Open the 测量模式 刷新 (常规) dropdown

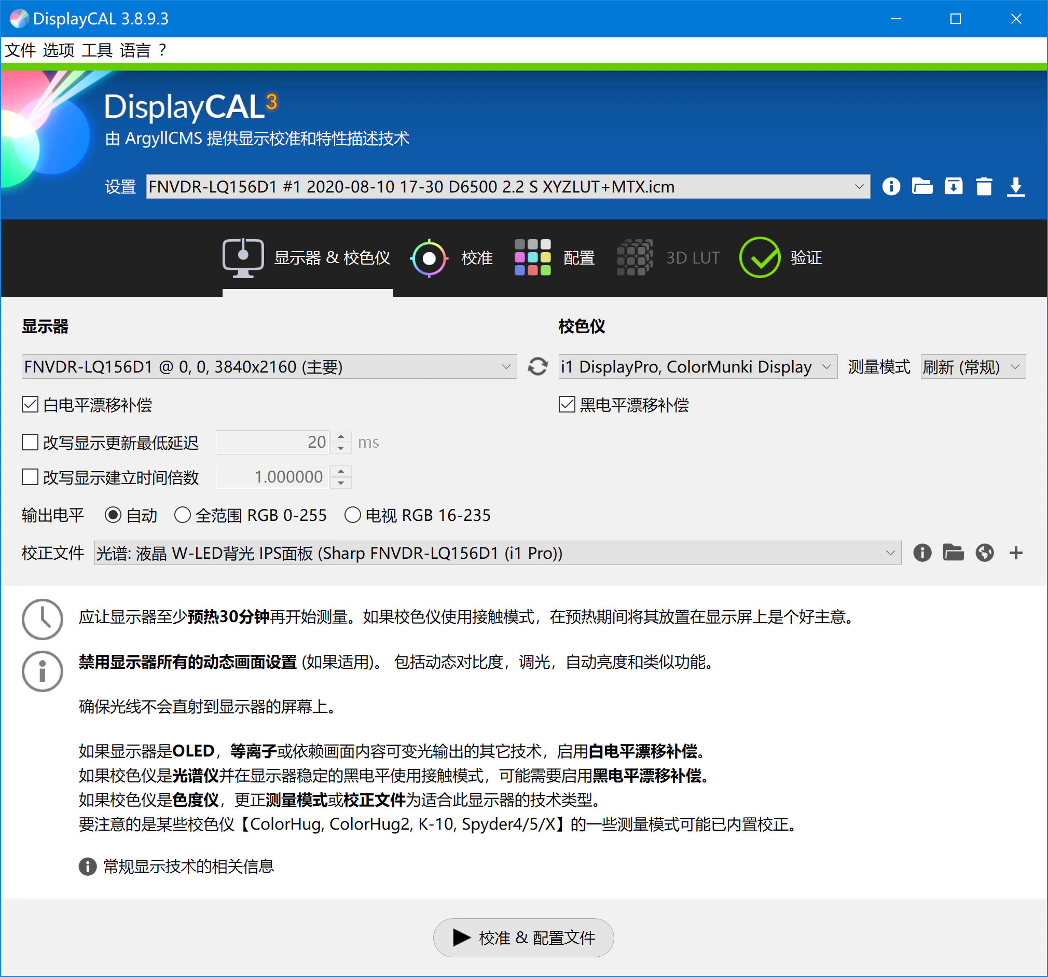click(x=973, y=366)
